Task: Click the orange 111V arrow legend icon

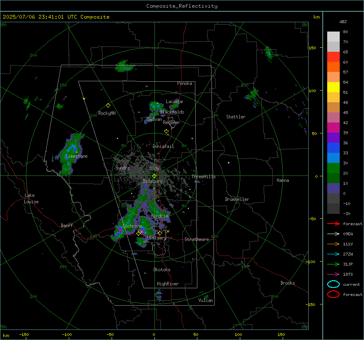Action: (x=333, y=244)
